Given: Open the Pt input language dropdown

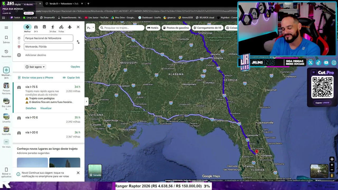Looking at the screenshot, I should coord(90,28).
